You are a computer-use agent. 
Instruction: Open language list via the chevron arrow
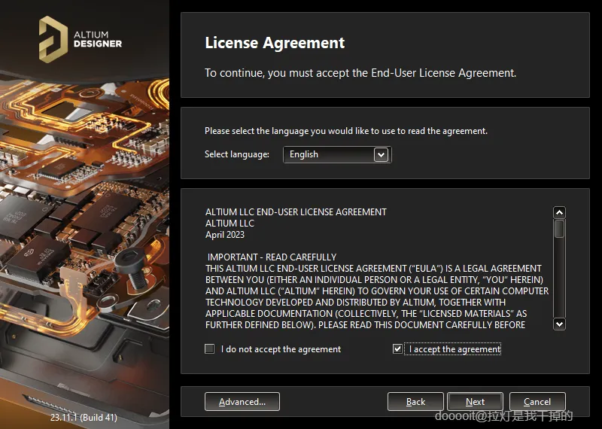(x=381, y=155)
